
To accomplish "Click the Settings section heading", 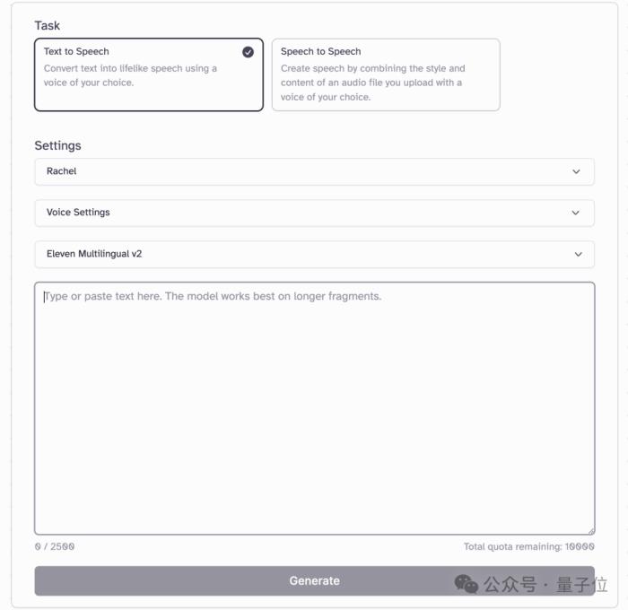I will 57,146.
